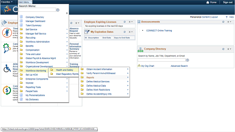The height and width of the screenshot is (132, 235).
Task: Refresh the My Expiration Dates pagelet
Action: (x=124, y=32)
